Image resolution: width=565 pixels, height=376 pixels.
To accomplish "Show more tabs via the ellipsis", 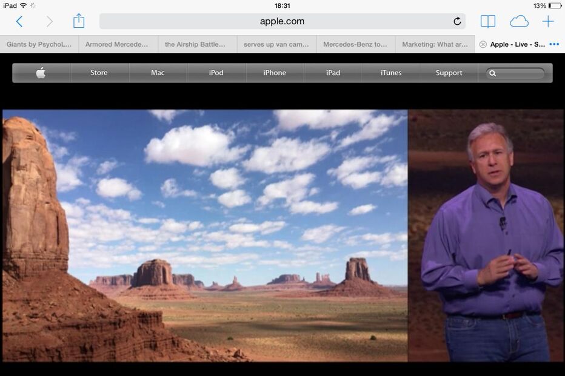I will 554,44.
